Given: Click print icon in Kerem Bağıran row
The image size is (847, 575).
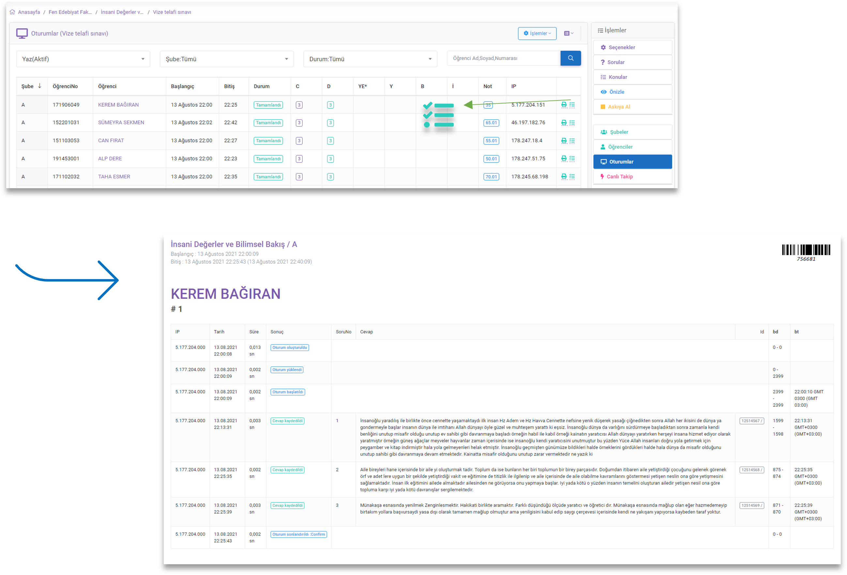Looking at the screenshot, I should tap(564, 105).
